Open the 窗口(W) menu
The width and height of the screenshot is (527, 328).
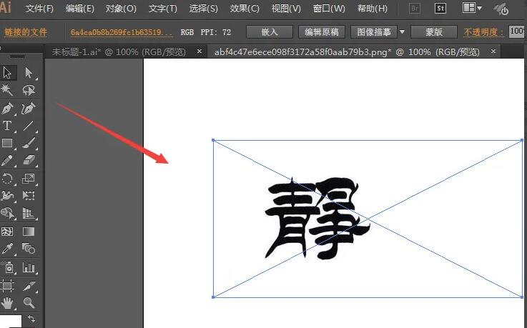329,9
